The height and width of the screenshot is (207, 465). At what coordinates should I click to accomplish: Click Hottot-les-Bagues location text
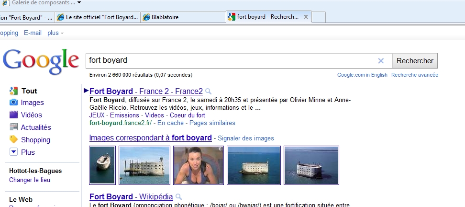pyautogui.click(x=35, y=171)
